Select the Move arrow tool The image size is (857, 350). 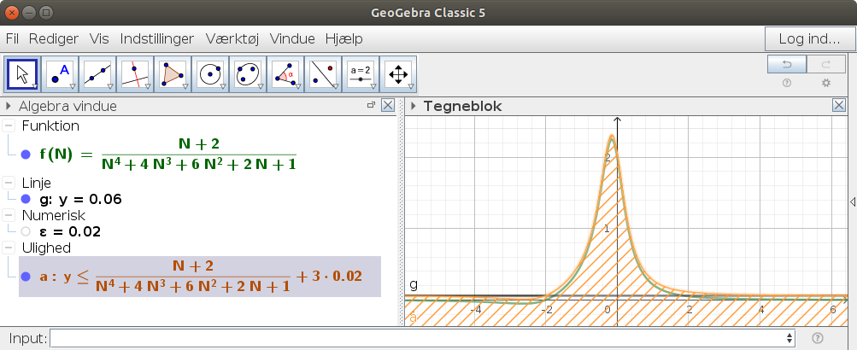pos(22,74)
